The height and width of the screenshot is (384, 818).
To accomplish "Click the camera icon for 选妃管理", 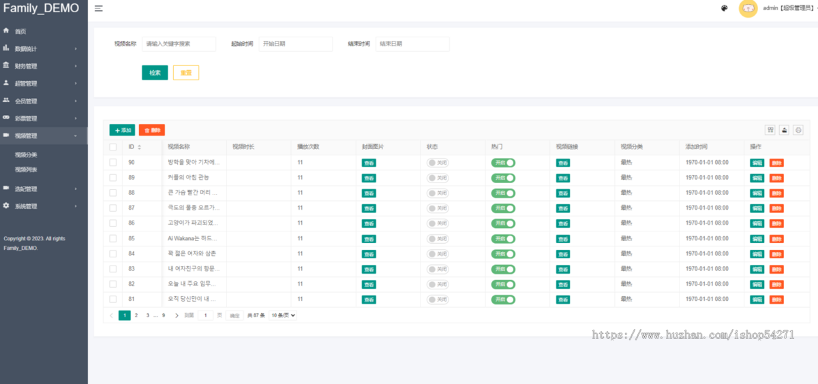I will [6, 189].
